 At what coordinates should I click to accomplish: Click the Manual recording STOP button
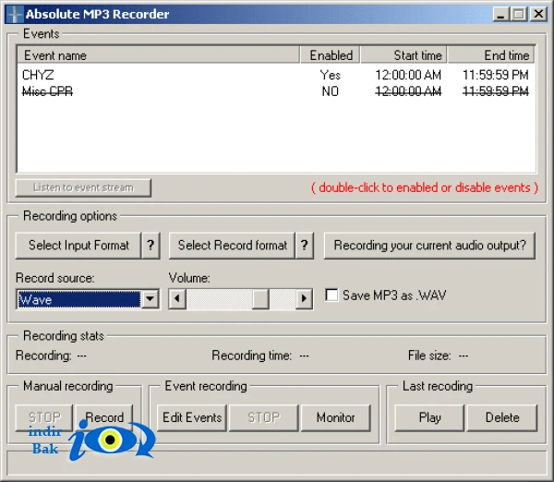coord(44,417)
